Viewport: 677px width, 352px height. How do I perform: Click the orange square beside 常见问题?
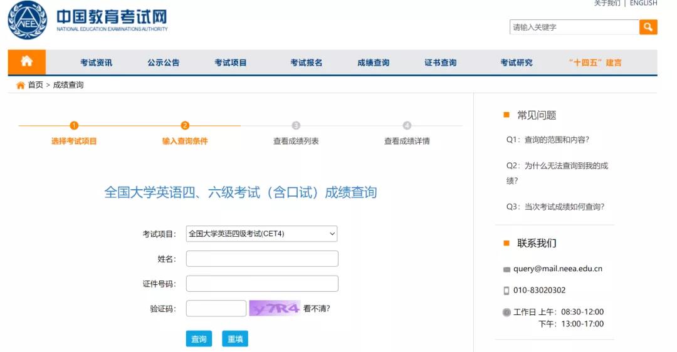(x=506, y=115)
